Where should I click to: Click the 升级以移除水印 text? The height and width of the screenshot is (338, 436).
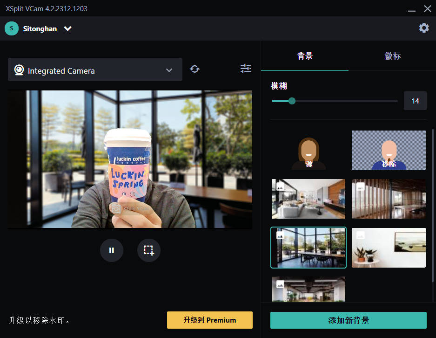39,320
